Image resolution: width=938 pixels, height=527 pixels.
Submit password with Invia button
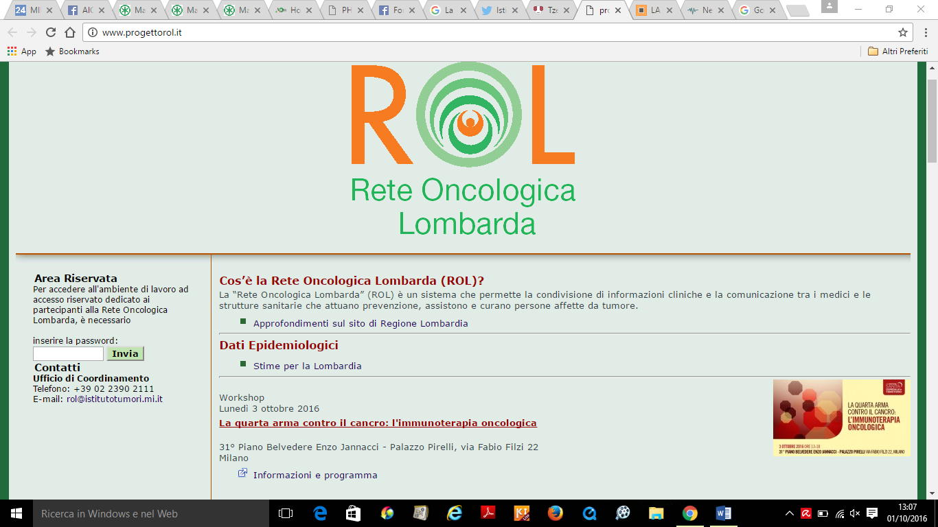point(125,354)
